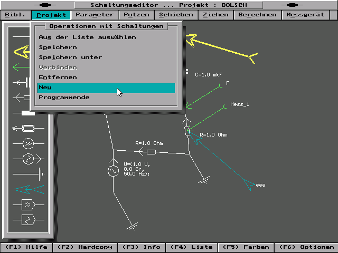This screenshot has height=253, width=338.
Task: Choose 'Neu' from the Projekt menu
Action: [106, 87]
